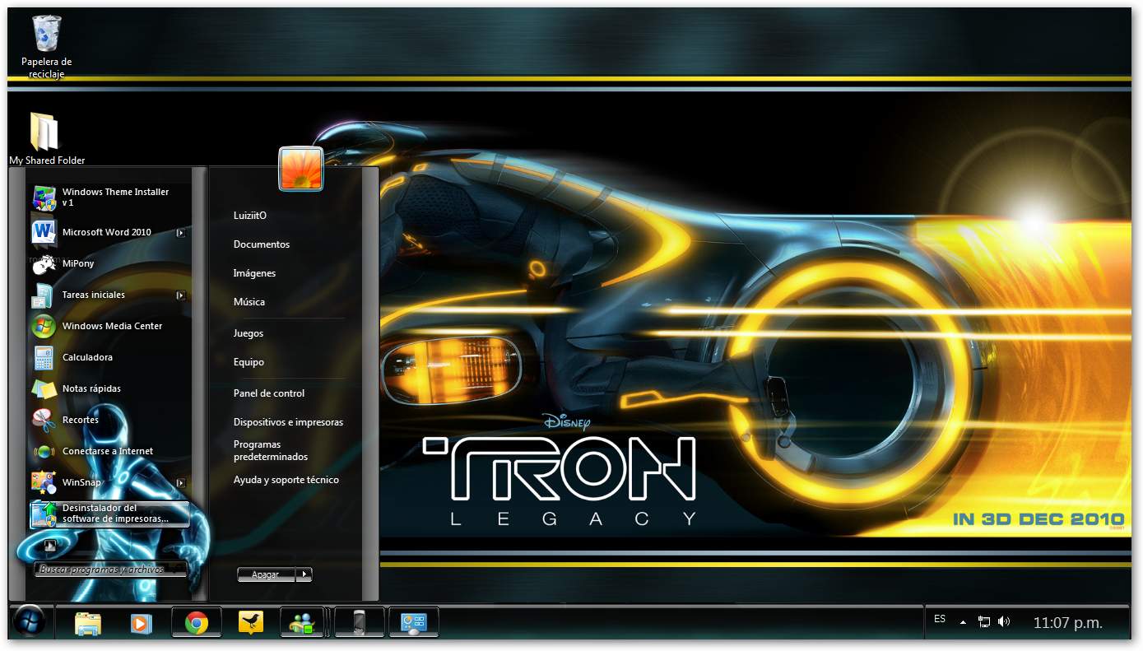The image size is (1143, 651).
Task: Open the Control Panel taskbar icon
Action: 413,623
